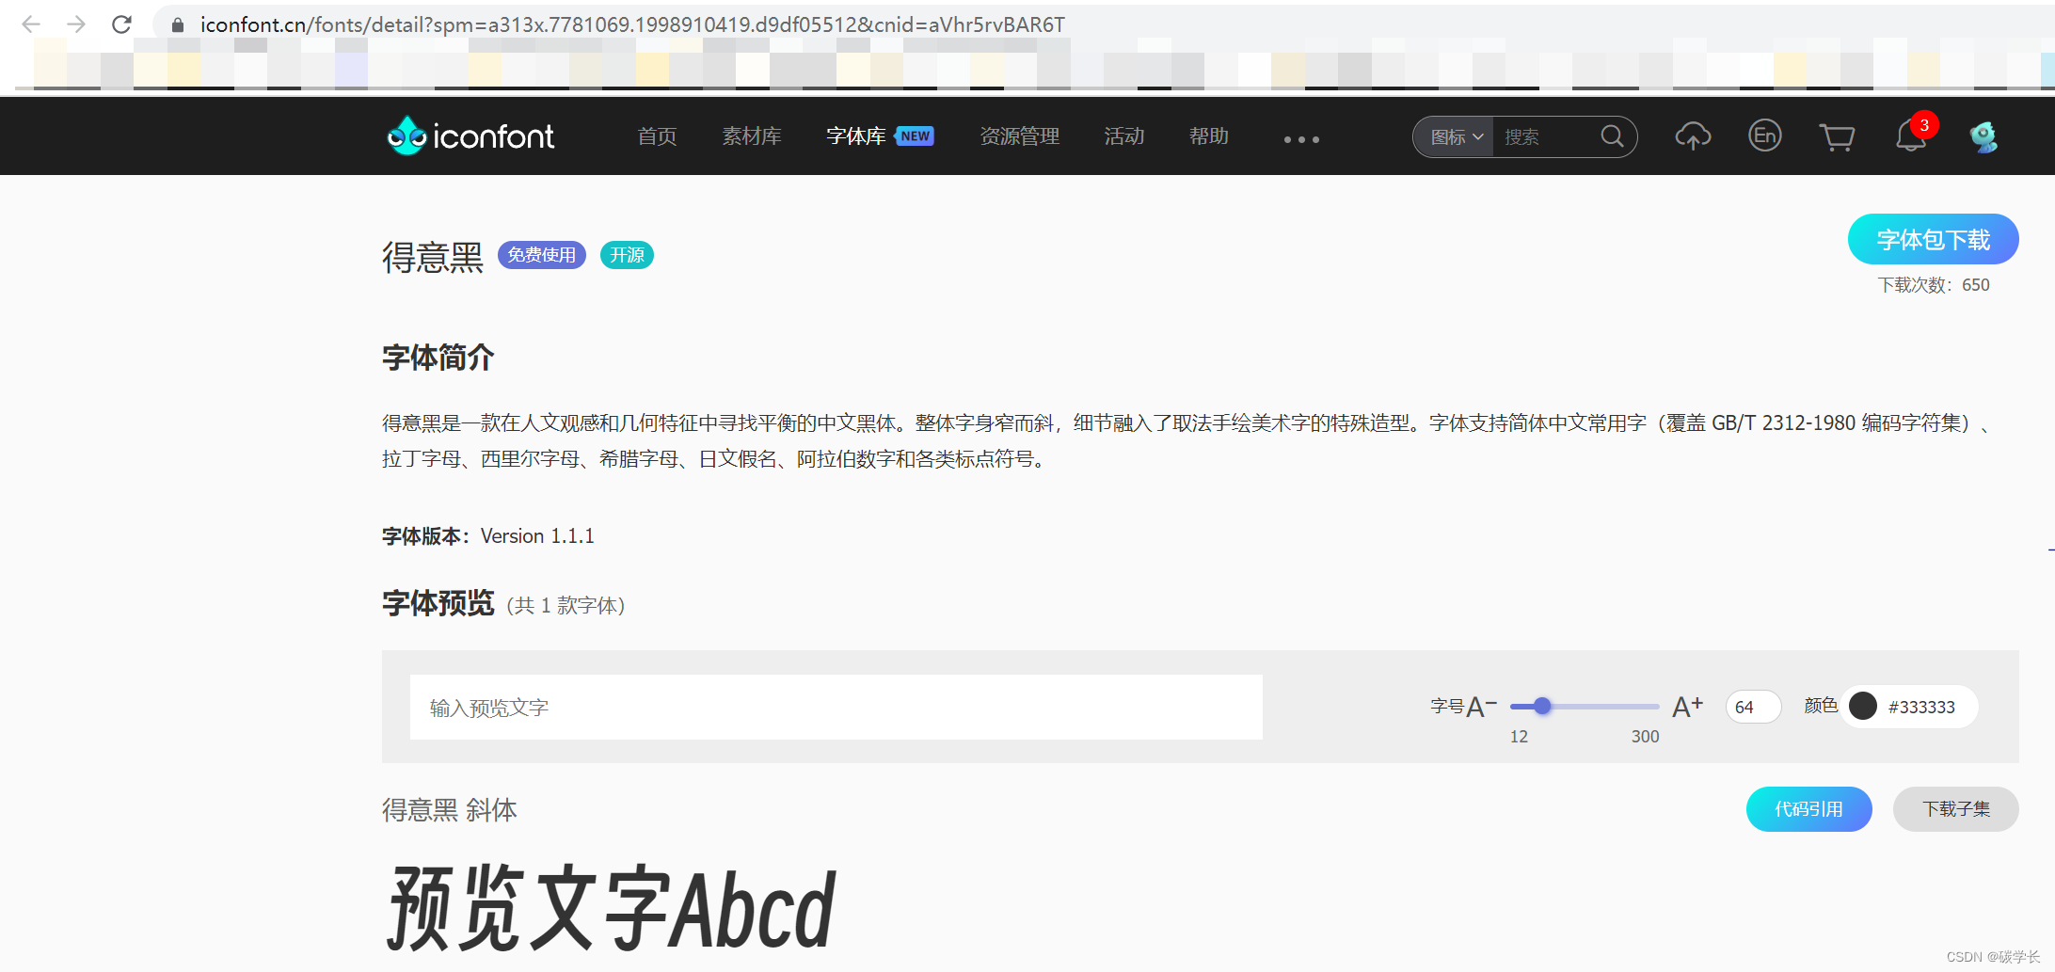Open 帮助 navigation item
This screenshot has height=972, width=2055.
click(x=1208, y=136)
